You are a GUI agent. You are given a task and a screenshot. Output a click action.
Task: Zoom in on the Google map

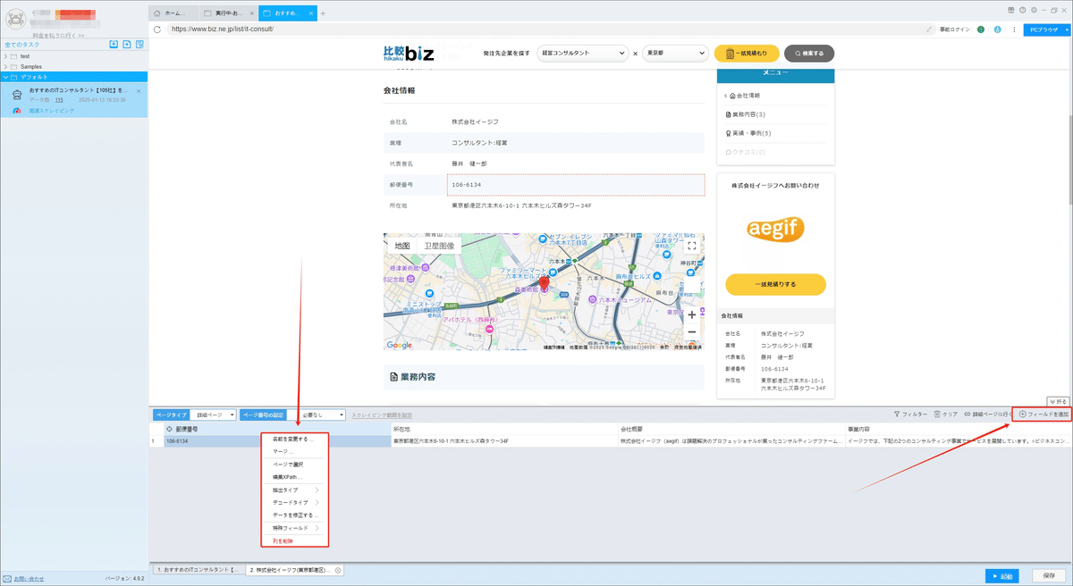pos(691,315)
